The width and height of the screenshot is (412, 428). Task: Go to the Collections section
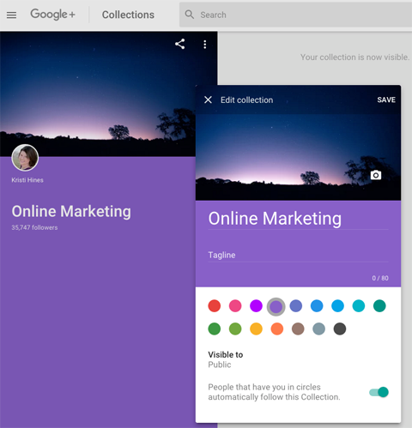128,15
